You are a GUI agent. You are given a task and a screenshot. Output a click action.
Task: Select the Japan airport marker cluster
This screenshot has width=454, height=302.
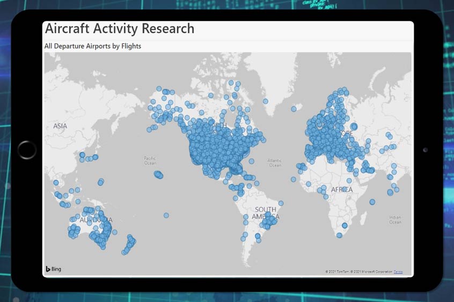coord(88,157)
